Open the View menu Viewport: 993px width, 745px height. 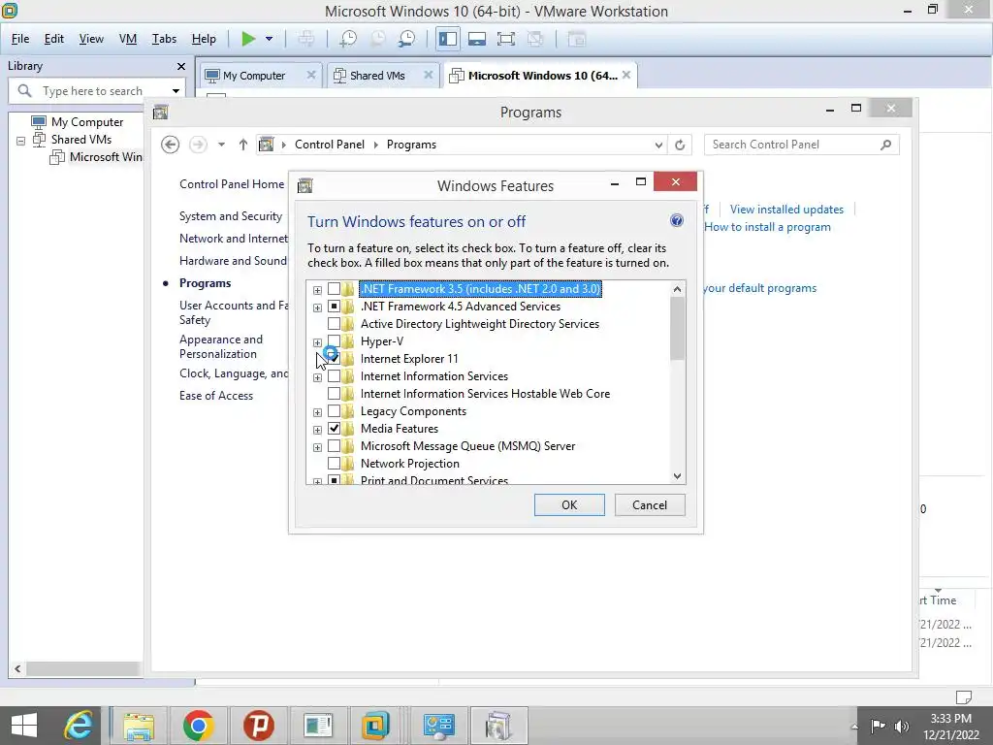pos(91,39)
